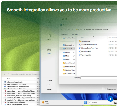Unpin Downloads using its pin icon
Screen dimensions: 119x107
click(x=74, y=45)
